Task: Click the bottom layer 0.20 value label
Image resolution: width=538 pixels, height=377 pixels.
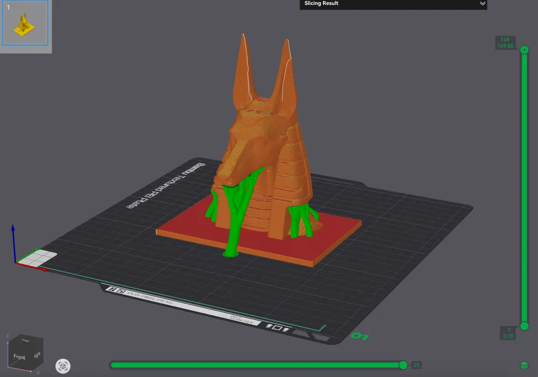Action: tap(508, 336)
